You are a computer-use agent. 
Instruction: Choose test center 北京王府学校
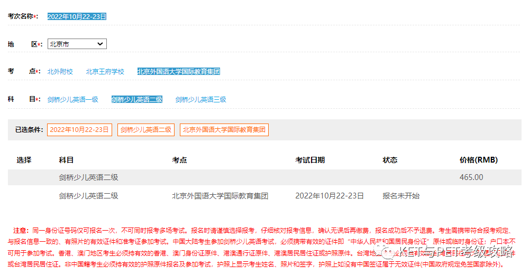[x=105, y=72]
